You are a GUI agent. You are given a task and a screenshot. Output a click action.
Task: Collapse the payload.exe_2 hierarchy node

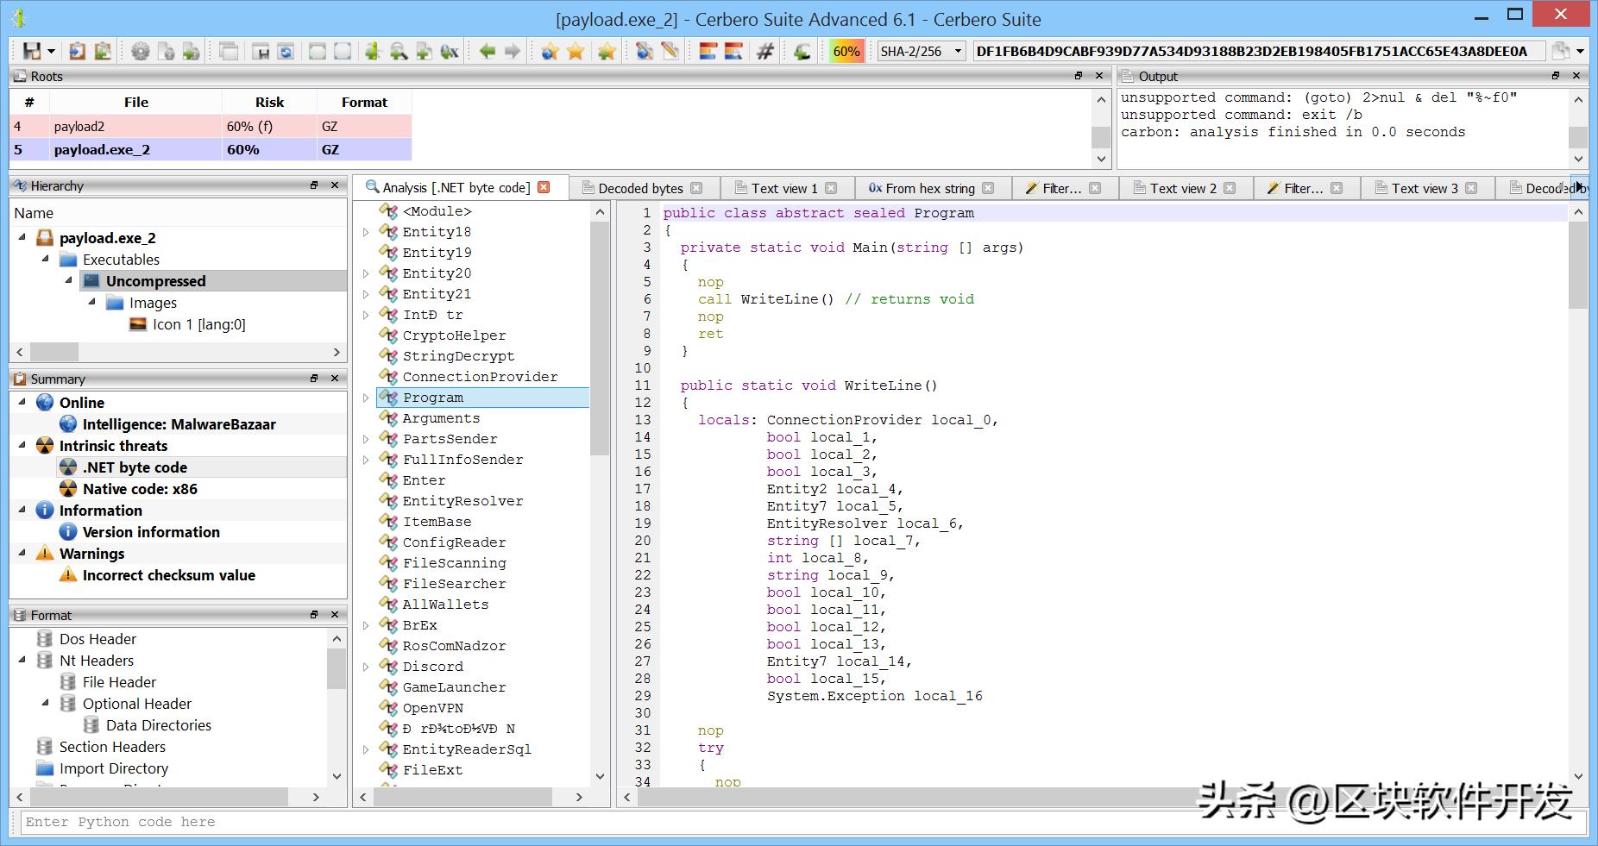coord(22,237)
